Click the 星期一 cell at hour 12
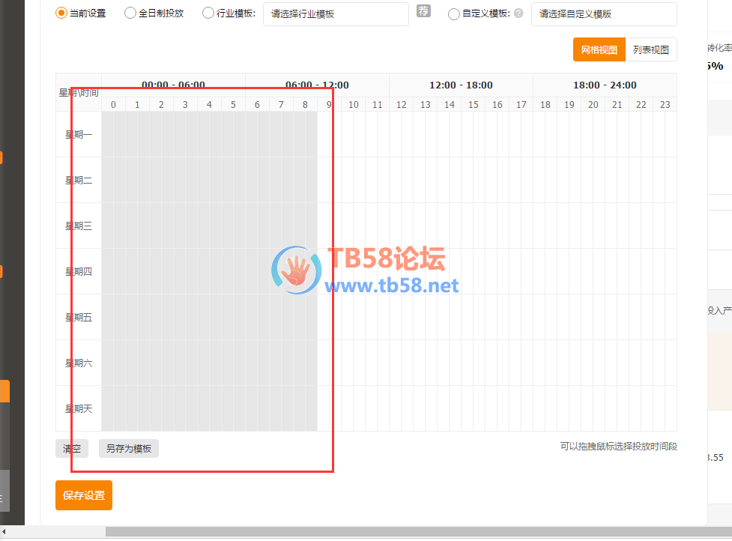This screenshot has width=732, height=541. point(401,135)
